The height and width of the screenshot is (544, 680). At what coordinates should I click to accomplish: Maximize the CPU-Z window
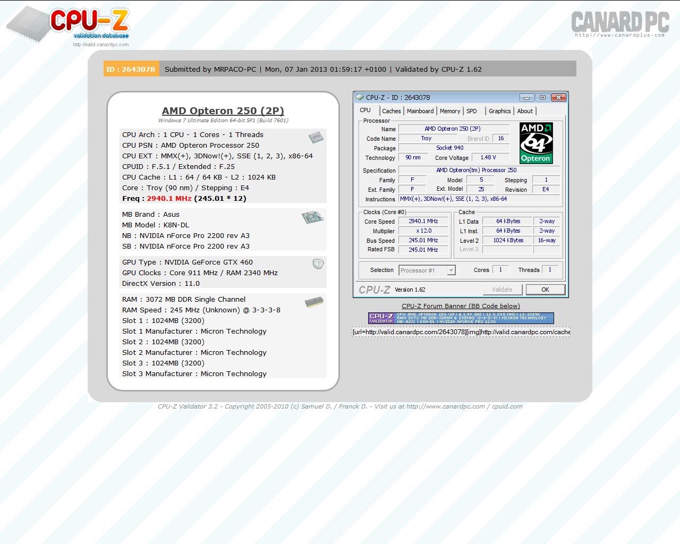point(542,98)
